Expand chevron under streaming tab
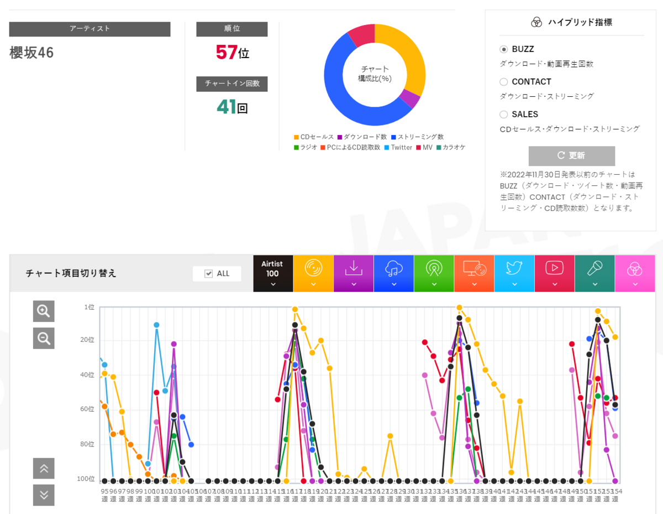The image size is (663, 514). [394, 284]
